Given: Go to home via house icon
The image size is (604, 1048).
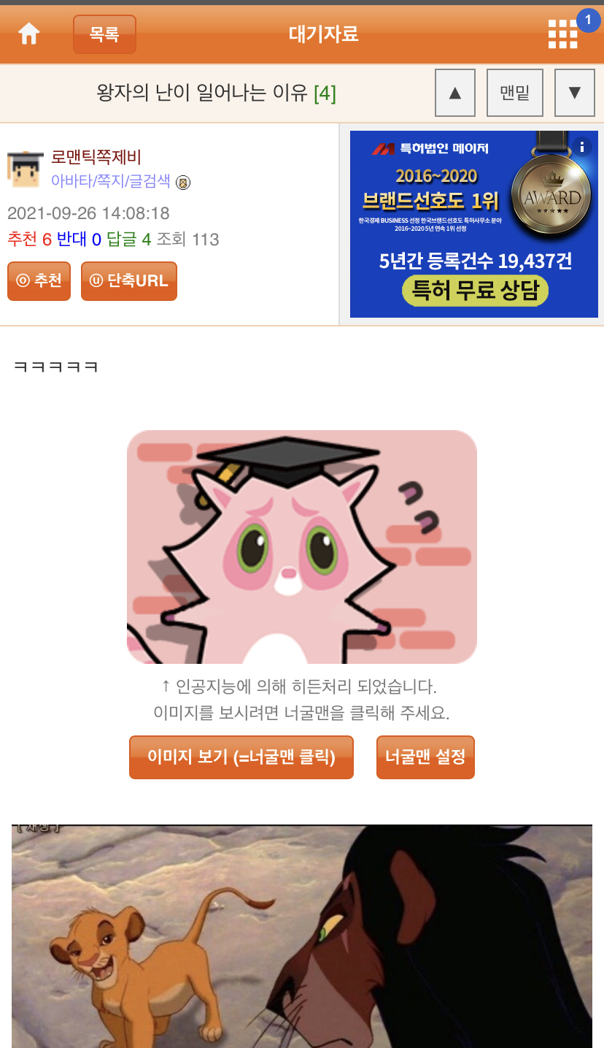Looking at the screenshot, I should coord(29,34).
